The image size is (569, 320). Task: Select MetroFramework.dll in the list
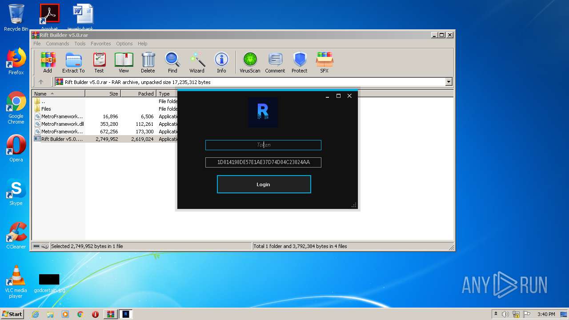[105, 124]
